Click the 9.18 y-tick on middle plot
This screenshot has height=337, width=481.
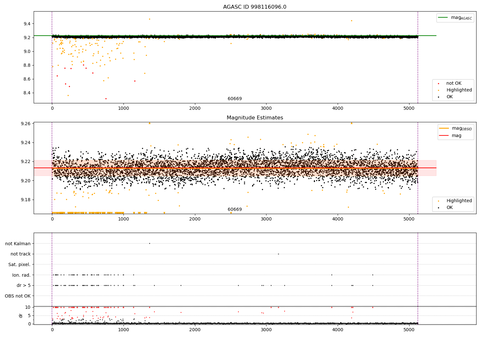[x=26, y=200]
